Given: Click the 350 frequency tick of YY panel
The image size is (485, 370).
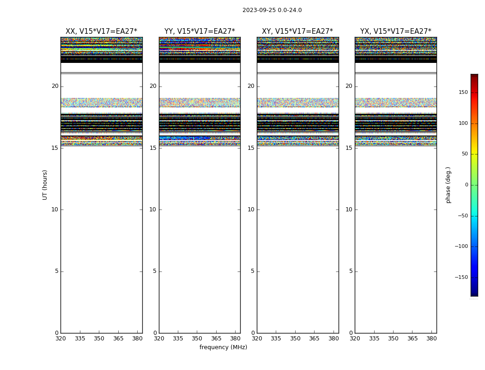Looking at the screenshot, I should (197, 339).
